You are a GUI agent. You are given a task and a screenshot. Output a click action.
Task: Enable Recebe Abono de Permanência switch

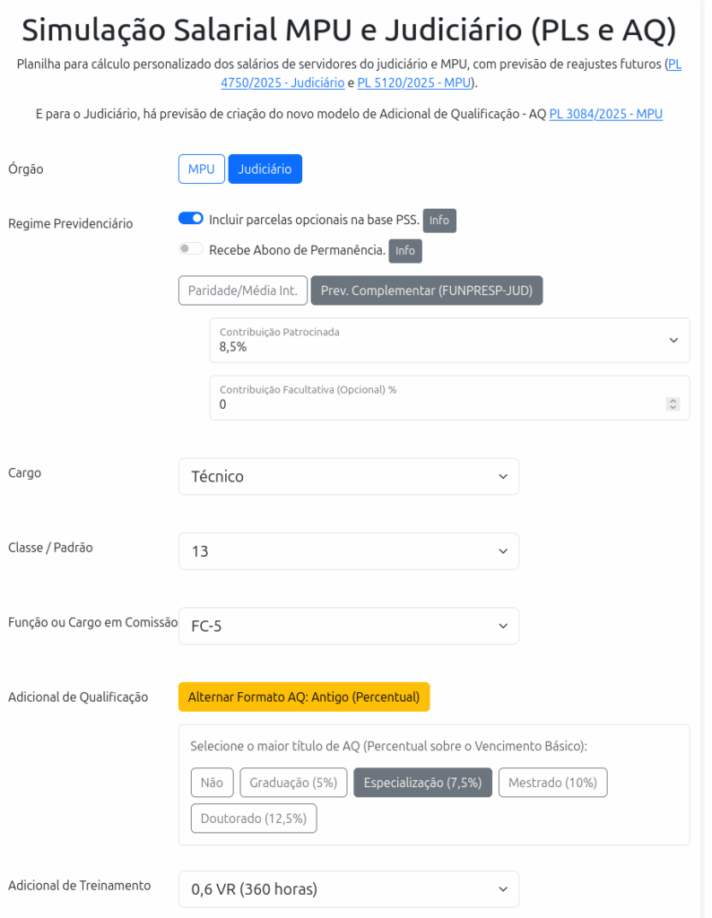[x=191, y=249]
